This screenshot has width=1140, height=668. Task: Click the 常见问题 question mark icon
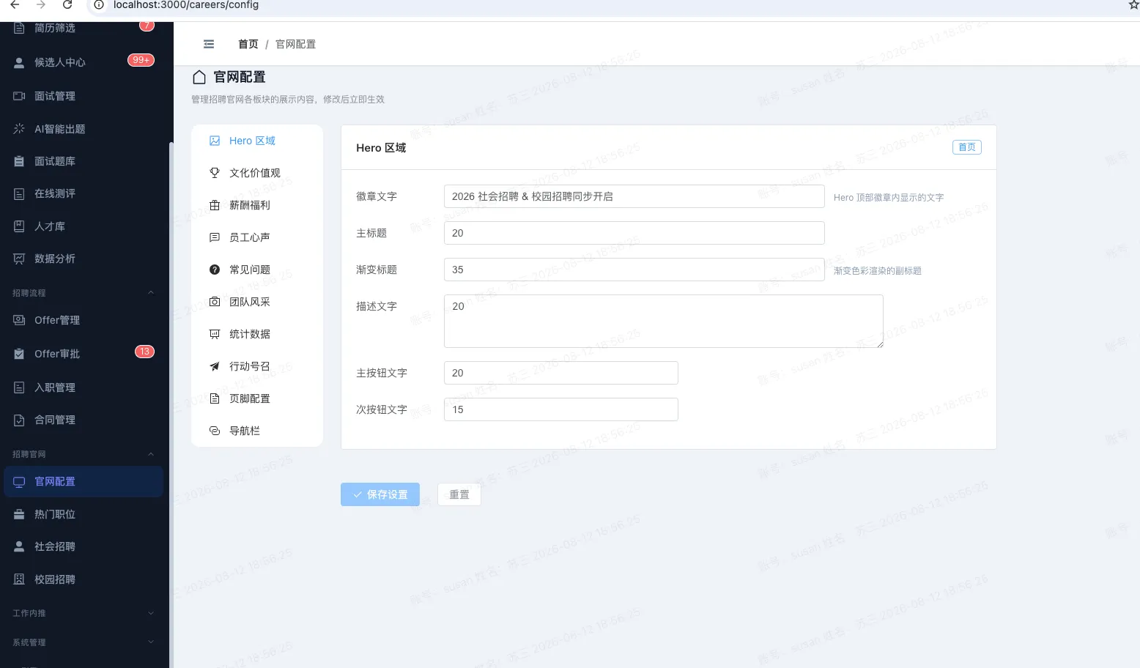pos(215,270)
